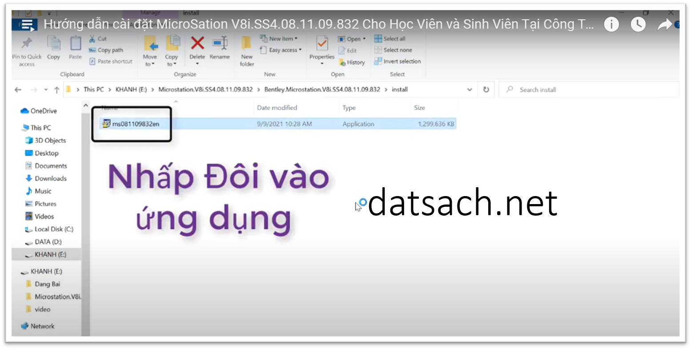Open the video folder in sidebar

point(38,309)
